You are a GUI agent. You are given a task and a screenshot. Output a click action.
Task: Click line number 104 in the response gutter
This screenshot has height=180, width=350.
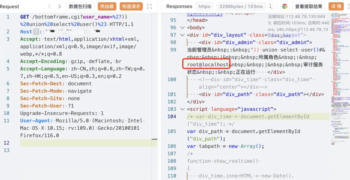click(x=171, y=117)
